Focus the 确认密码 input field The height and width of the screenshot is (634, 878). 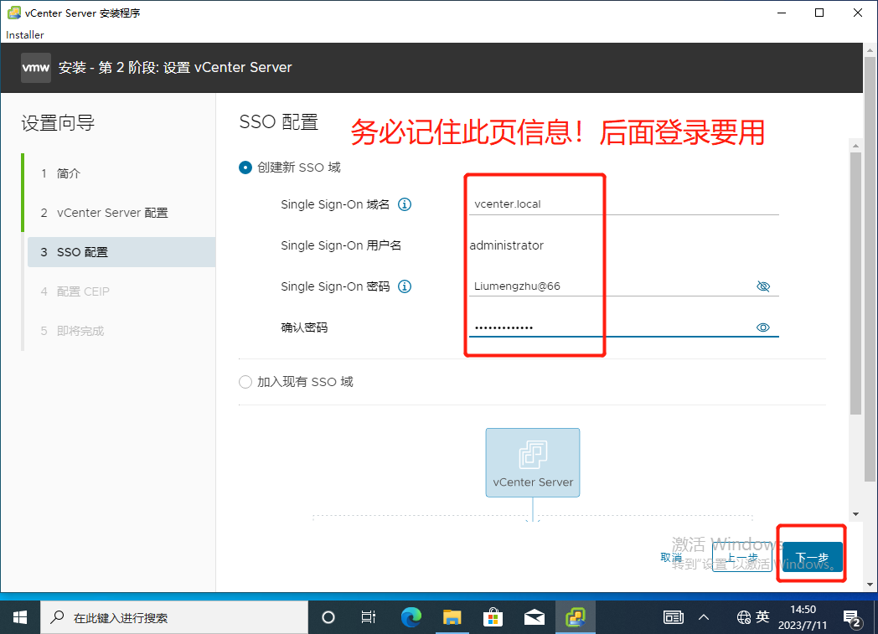point(611,327)
